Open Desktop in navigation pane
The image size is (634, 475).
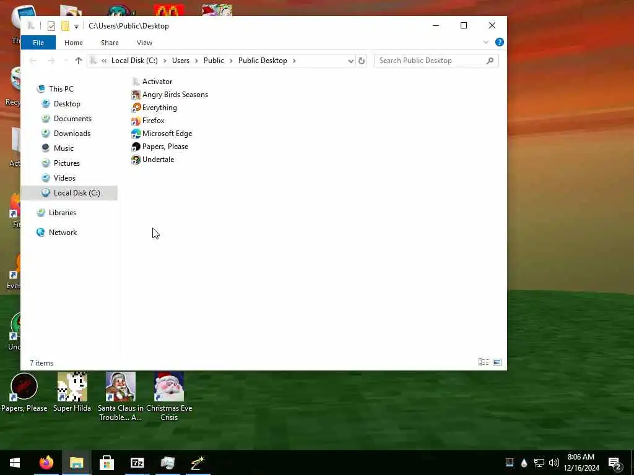click(67, 104)
